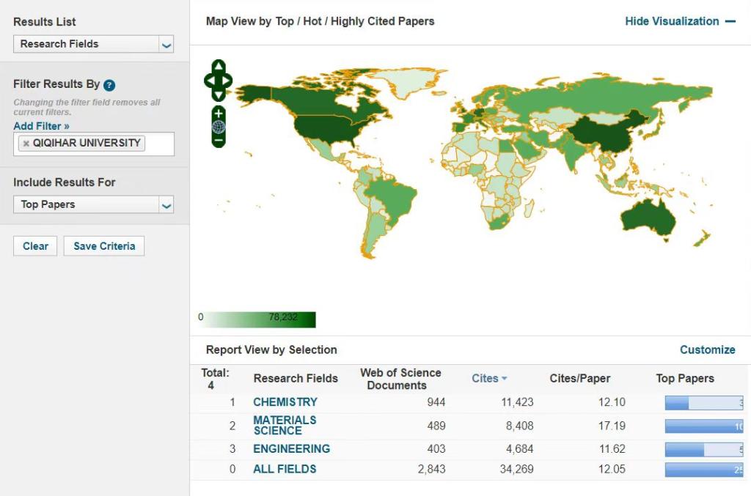Viewport: 751px width, 496px height.
Task: Remove the QIQIHAR UNIVERSITY filter tag
Action: point(26,144)
